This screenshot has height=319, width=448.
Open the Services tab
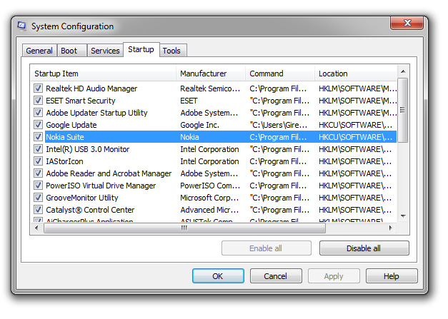click(105, 51)
